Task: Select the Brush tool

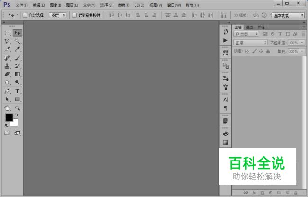Action: click(18, 58)
